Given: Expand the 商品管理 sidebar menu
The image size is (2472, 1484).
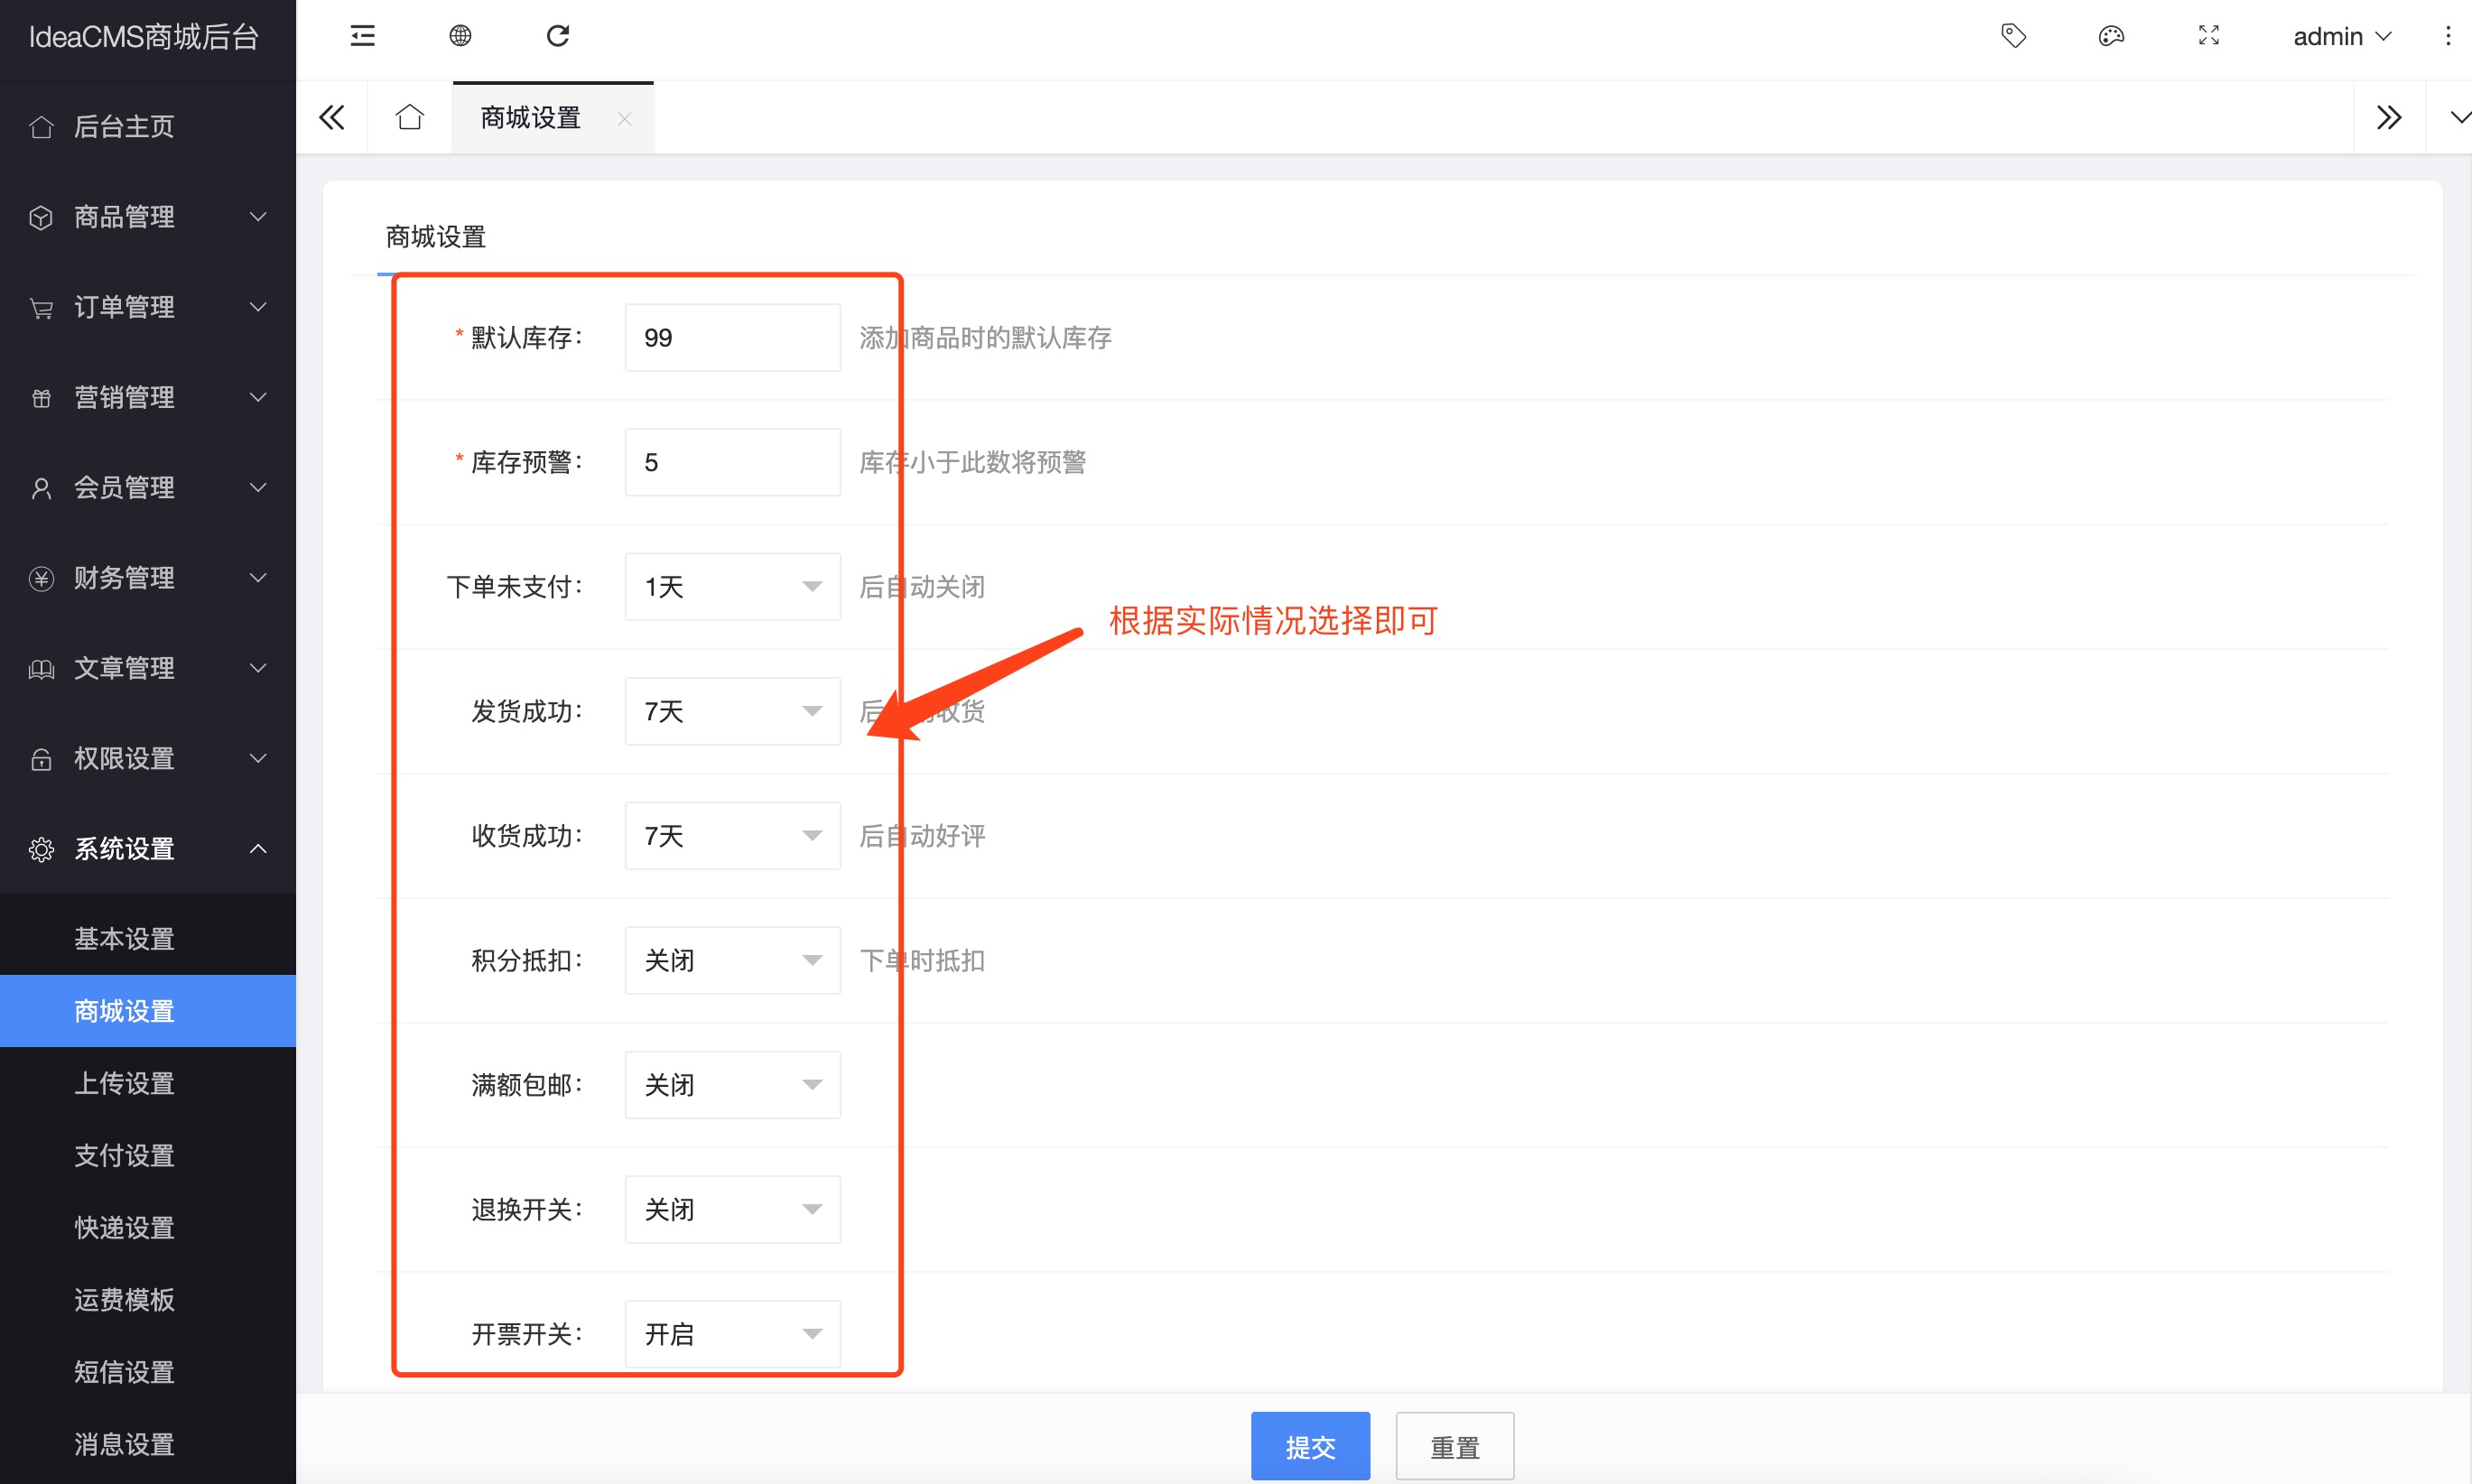Looking at the screenshot, I should coord(148,217).
